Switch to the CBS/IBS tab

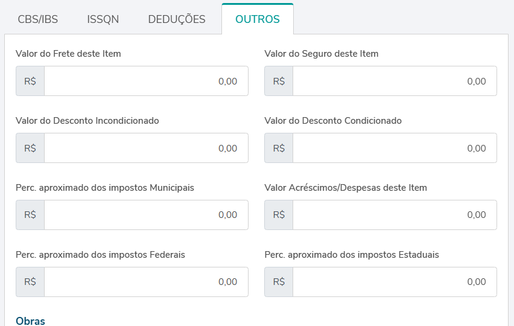tap(38, 19)
